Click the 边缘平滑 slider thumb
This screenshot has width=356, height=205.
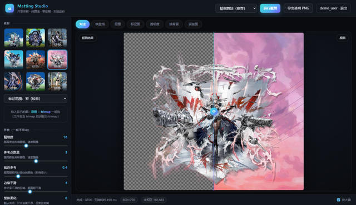coord(30,192)
